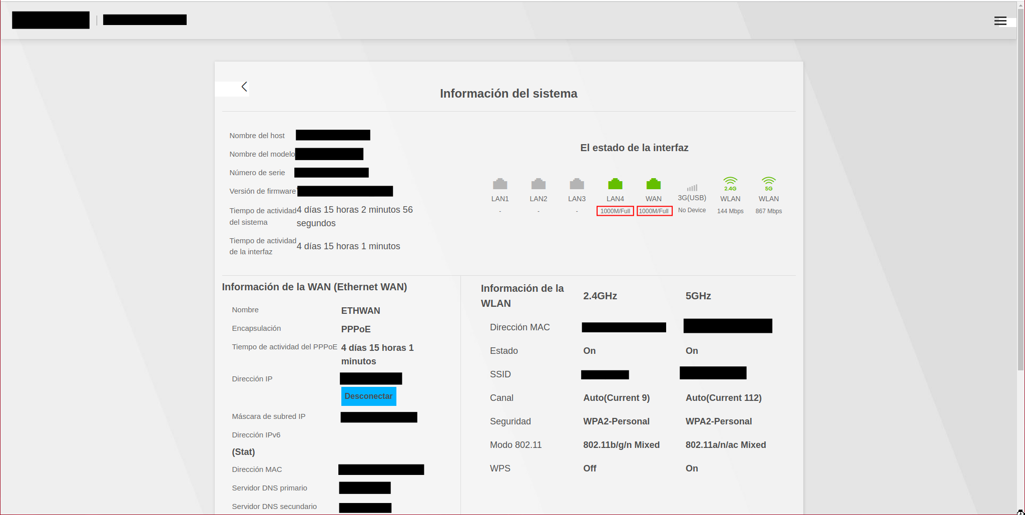Click the LAN2 port icon
The width and height of the screenshot is (1025, 515).
point(538,184)
